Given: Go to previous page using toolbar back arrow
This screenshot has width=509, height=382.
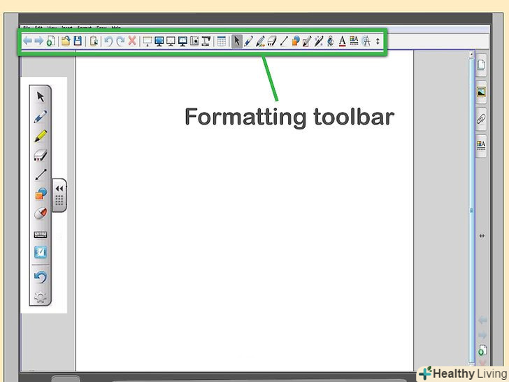Looking at the screenshot, I should click(27, 41).
